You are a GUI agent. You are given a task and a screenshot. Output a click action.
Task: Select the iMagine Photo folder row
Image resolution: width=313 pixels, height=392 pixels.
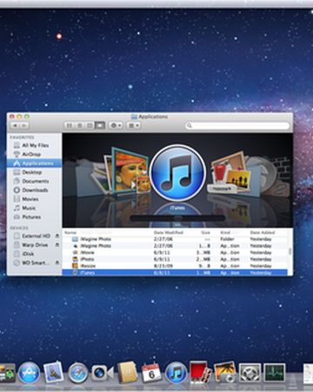click(175, 240)
